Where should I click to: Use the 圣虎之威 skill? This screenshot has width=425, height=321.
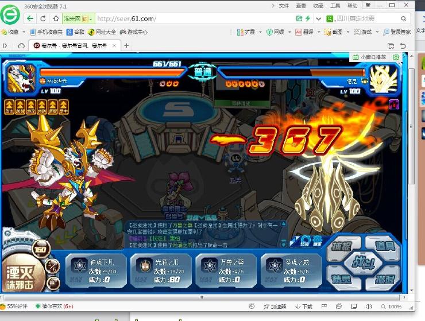coord(291,270)
